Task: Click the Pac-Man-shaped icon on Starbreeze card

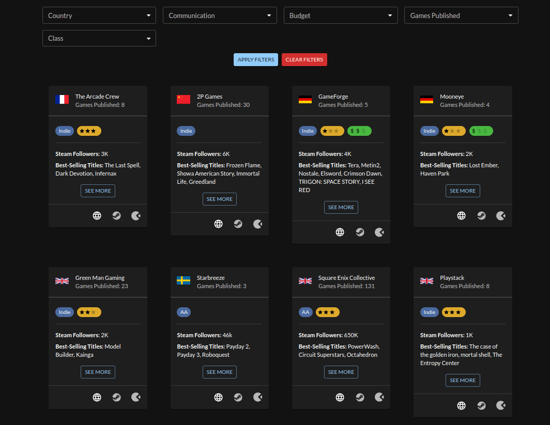Action: click(258, 397)
